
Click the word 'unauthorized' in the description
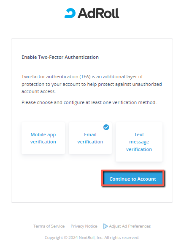(147, 84)
